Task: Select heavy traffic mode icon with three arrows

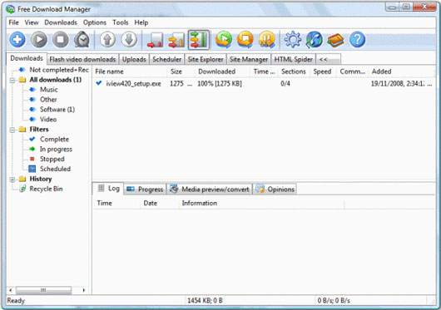Action: [199, 40]
